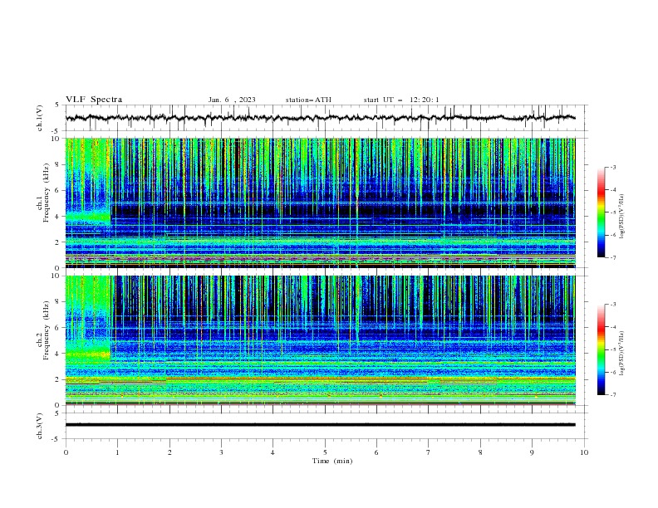Click the time axis tick label '7'
658x508 pixels.
[x=429, y=452]
